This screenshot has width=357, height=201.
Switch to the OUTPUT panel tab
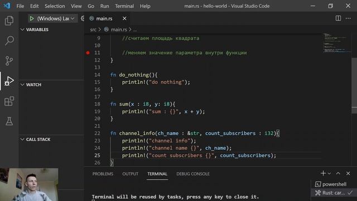pyautogui.click(x=130, y=174)
